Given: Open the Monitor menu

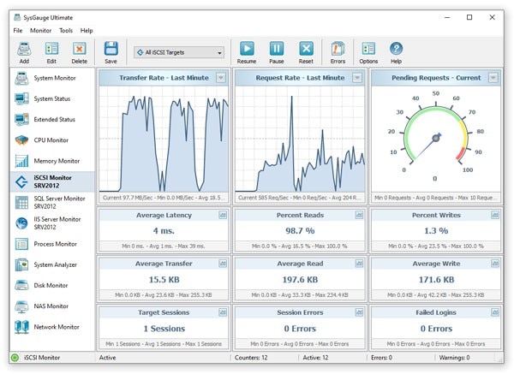Looking at the screenshot, I should pyautogui.click(x=40, y=31).
